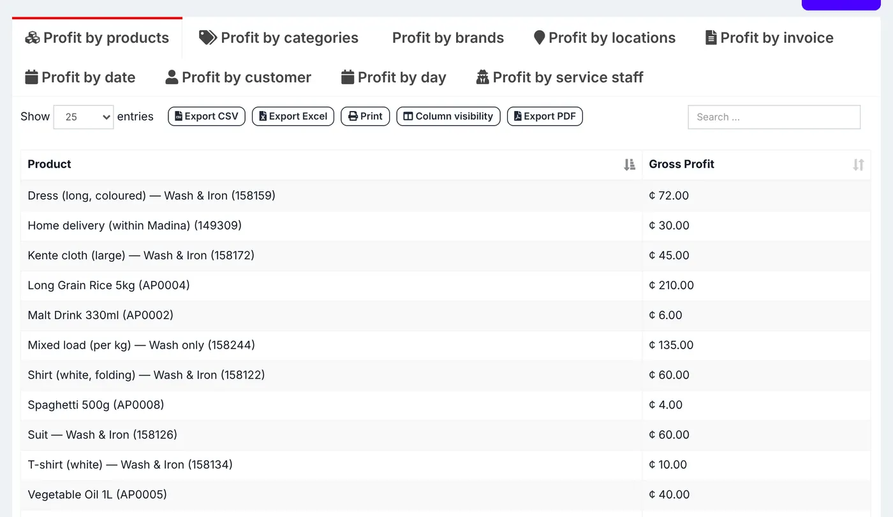893x517 pixels.
Task: Open the Profit by invoice tab
Action: (769, 38)
